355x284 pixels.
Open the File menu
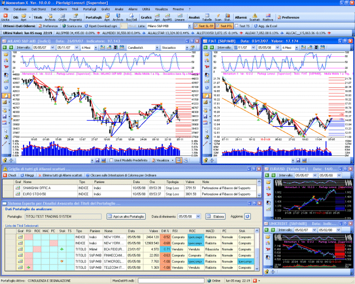(x=6, y=9)
